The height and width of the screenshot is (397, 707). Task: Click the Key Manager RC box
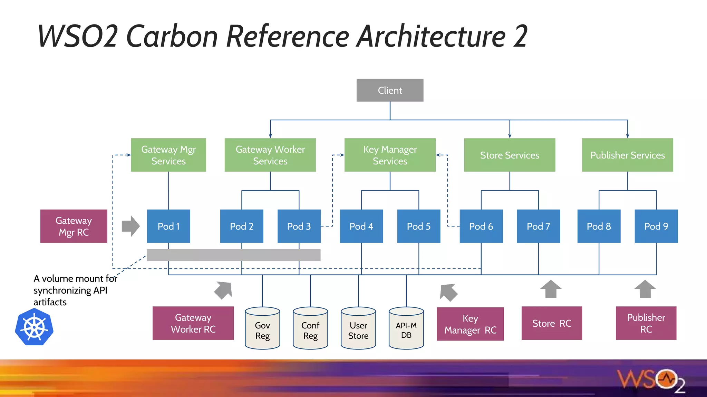tap(470, 324)
